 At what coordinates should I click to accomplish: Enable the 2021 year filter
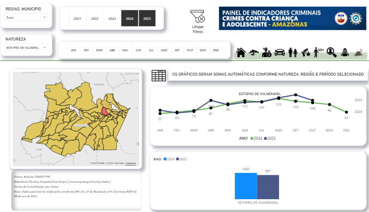[x=77, y=19]
